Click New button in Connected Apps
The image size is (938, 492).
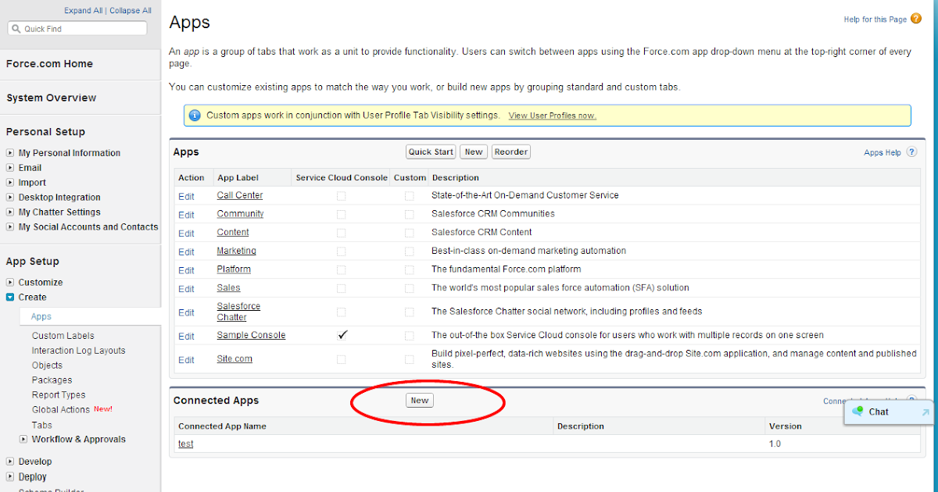tap(420, 401)
